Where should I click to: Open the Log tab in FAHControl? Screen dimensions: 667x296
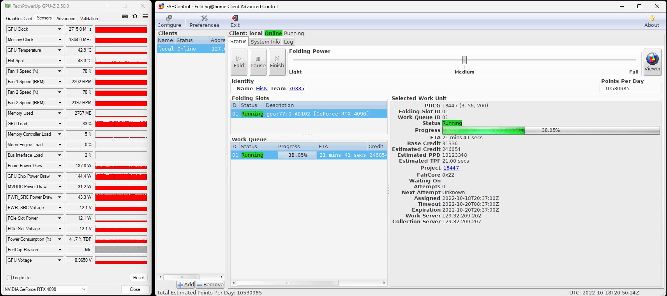pyautogui.click(x=288, y=42)
